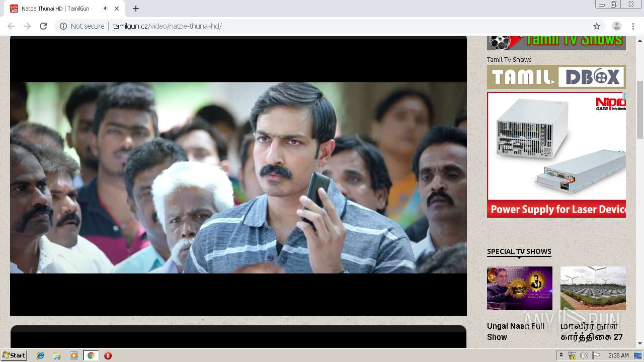
Task: Open a new tab with plus button
Action: pos(136,9)
